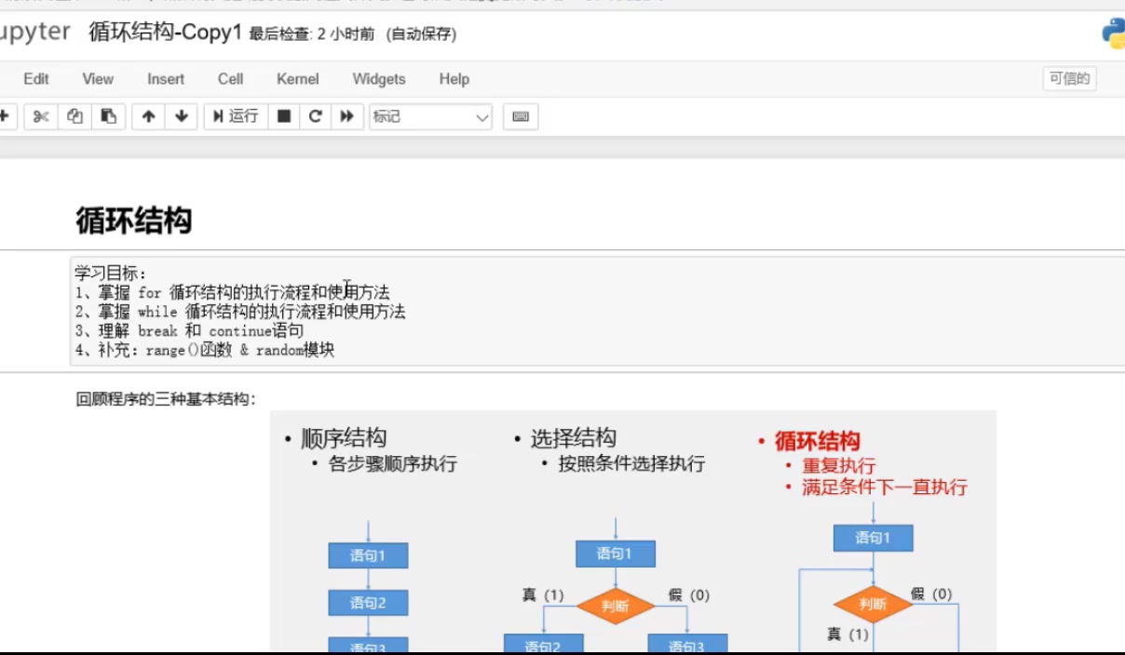Click the Python logo at top right

(x=1116, y=32)
